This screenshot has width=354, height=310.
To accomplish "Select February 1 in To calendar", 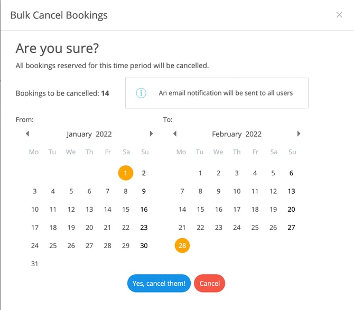I will coord(200,173).
